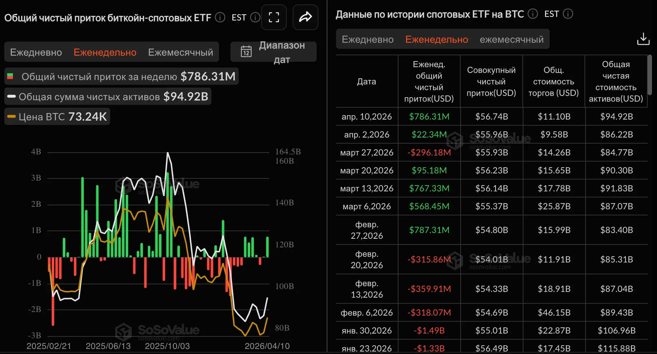Click the info icon next to EST timezone

tap(255, 17)
